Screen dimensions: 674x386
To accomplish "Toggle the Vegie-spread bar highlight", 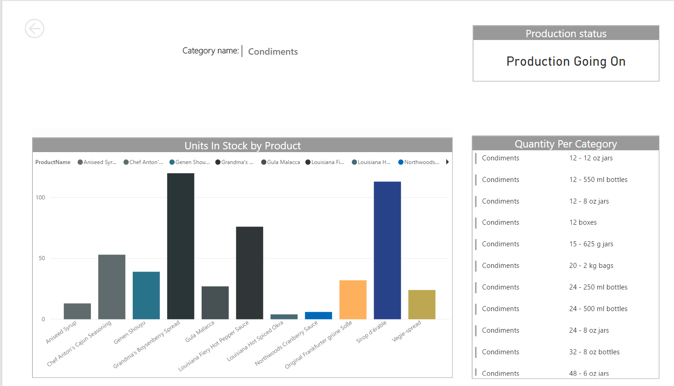I will point(421,303).
